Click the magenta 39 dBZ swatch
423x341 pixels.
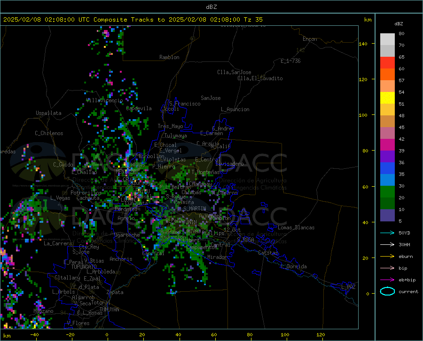[387, 145]
